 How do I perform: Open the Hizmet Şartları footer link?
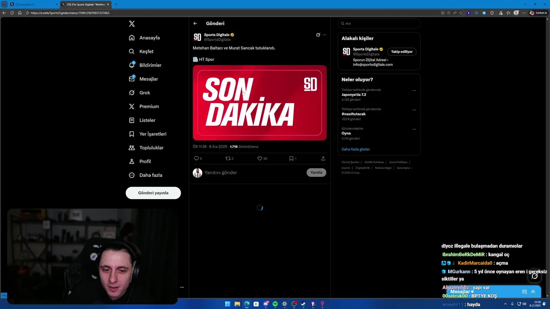pyautogui.click(x=350, y=162)
